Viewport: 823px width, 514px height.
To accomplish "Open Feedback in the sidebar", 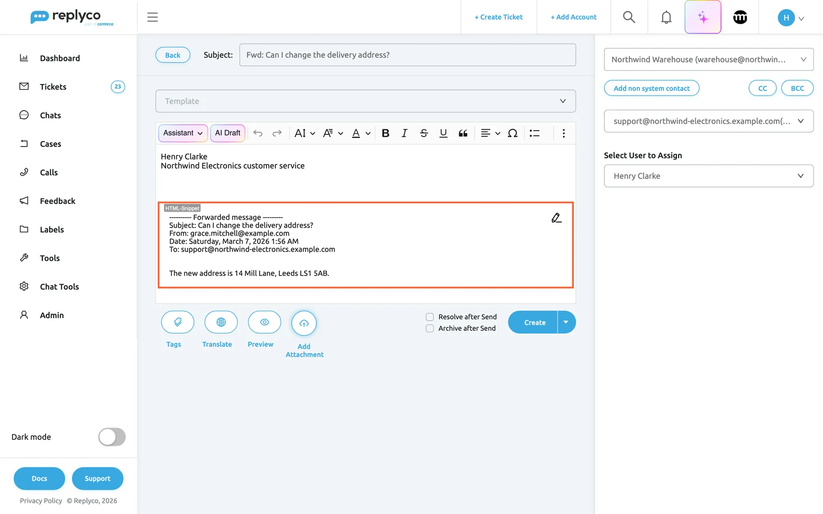I will point(58,201).
